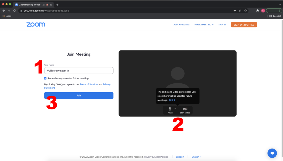Click the microphone Mute icon
283x161 pixels.
170,109
